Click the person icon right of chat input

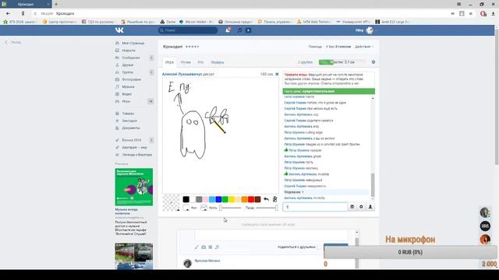(370, 207)
